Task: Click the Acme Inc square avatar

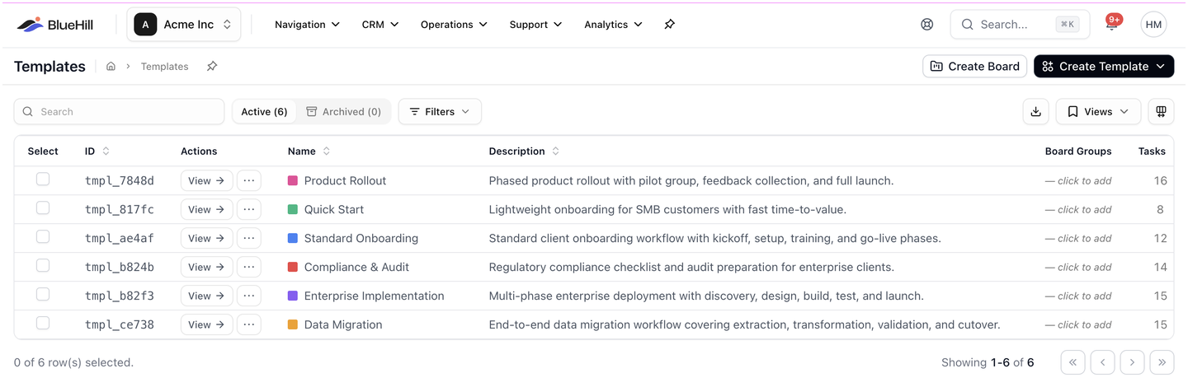Action: tap(145, 25)
